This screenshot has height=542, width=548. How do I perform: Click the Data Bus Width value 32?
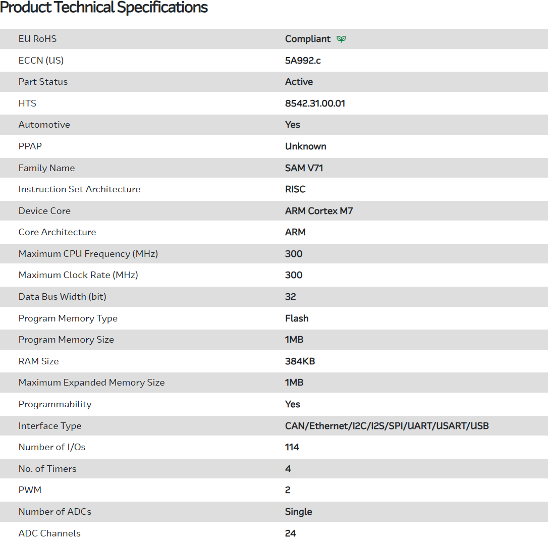click(x=291, y=297)
